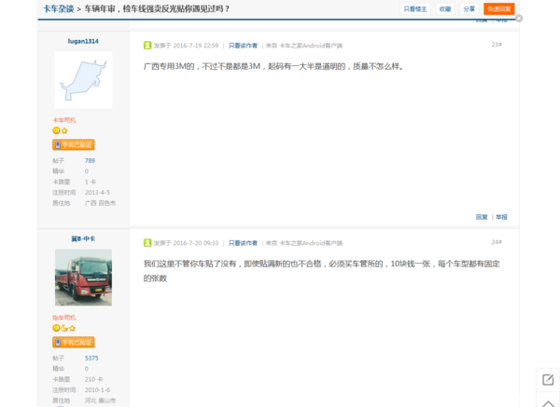Screen dimensions: 560x407
Task: Click 回复 under lugan1314's post
Action: click(482, 216)
